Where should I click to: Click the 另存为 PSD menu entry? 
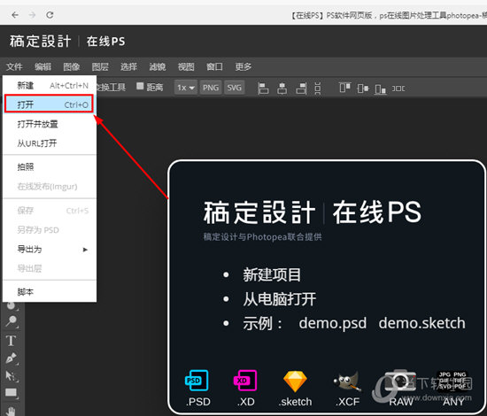pyautogui.click(x=50, y=230)
